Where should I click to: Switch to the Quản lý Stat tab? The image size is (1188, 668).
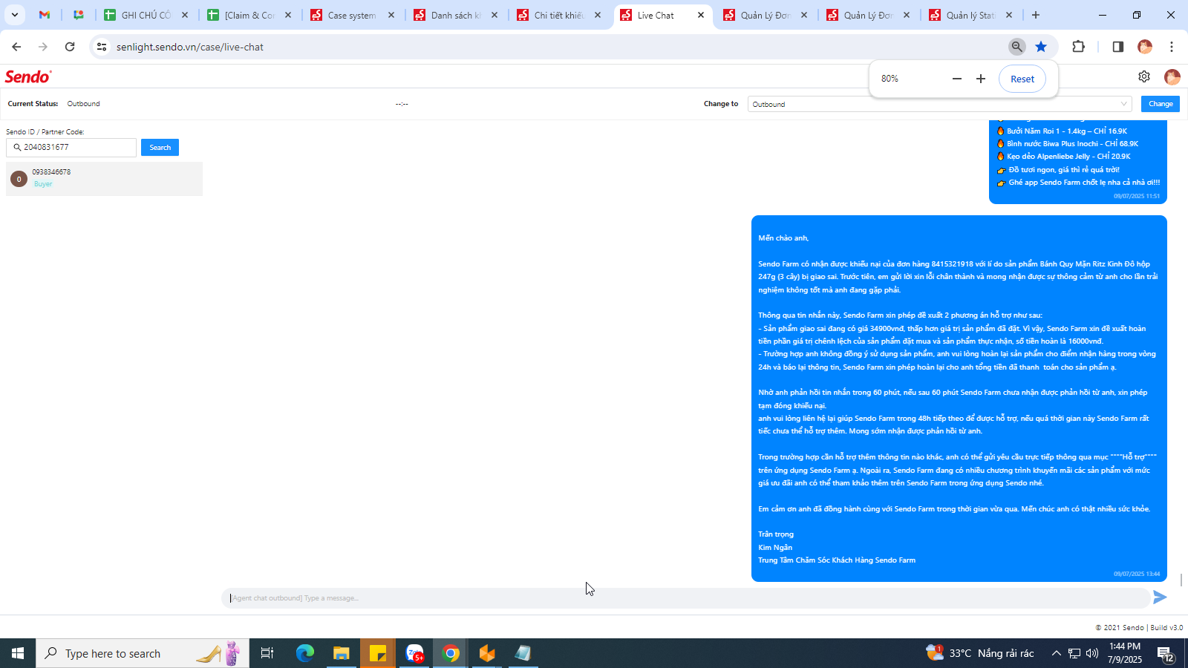coord(971,15)
